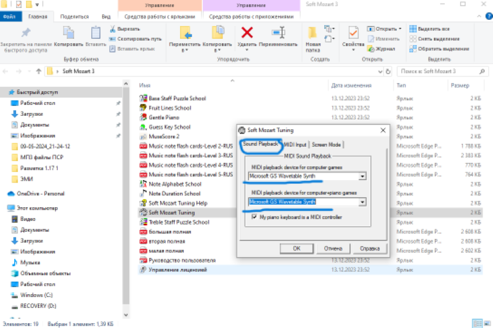Image resolution: width=493 pixels, height=328 pixels.
Task: Click Вставить ярлык in ribbon
Action: [x=132, y=49]
